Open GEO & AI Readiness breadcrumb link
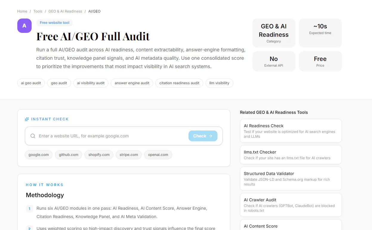Viewport: 372px width, 230px height. coord(65,11)
